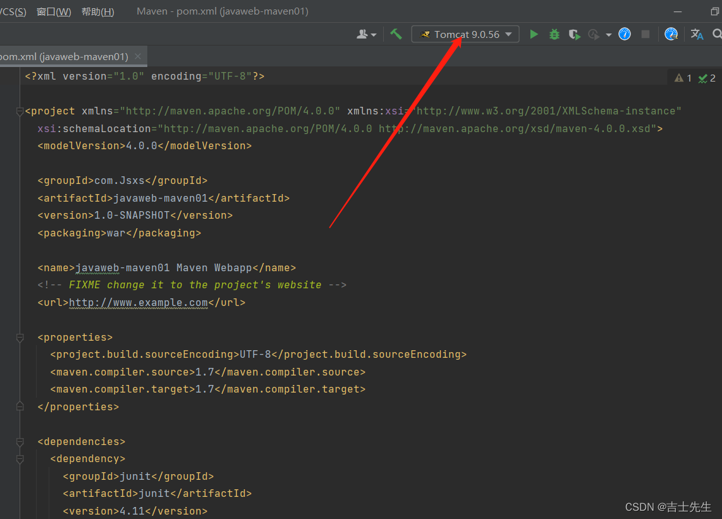
Task: Click the maven.compiler.target line
Action: [207, 389]
